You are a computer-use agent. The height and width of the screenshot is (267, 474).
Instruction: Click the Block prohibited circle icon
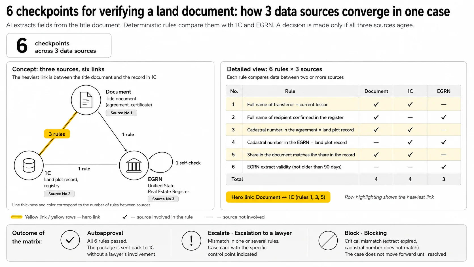tap(328, 241)
